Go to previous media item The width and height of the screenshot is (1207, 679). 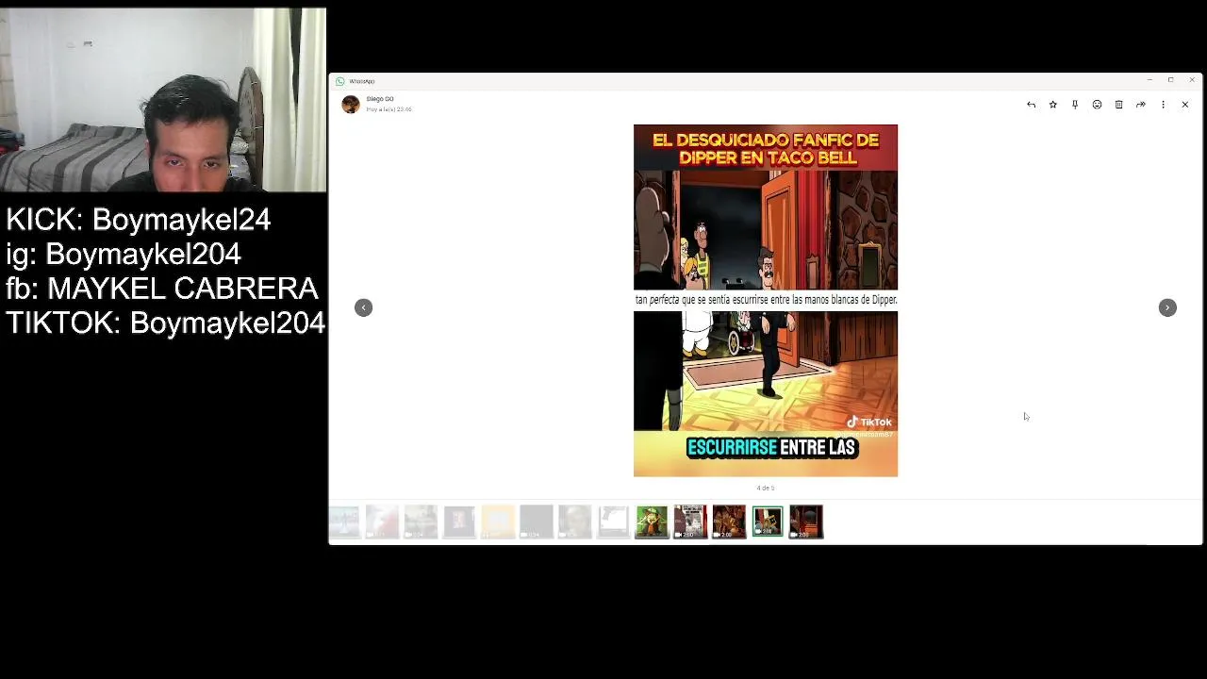363,307
